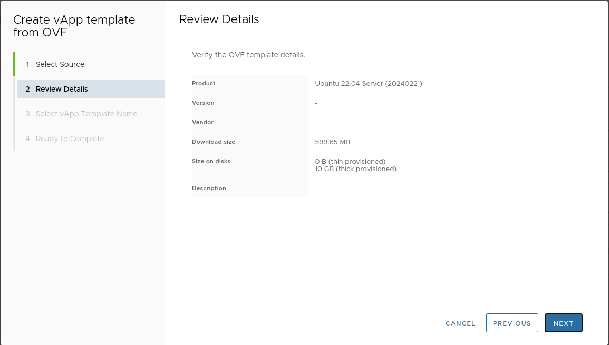Click the Download size label
This screenshot has width=609, height=345.
coord(214,142)
